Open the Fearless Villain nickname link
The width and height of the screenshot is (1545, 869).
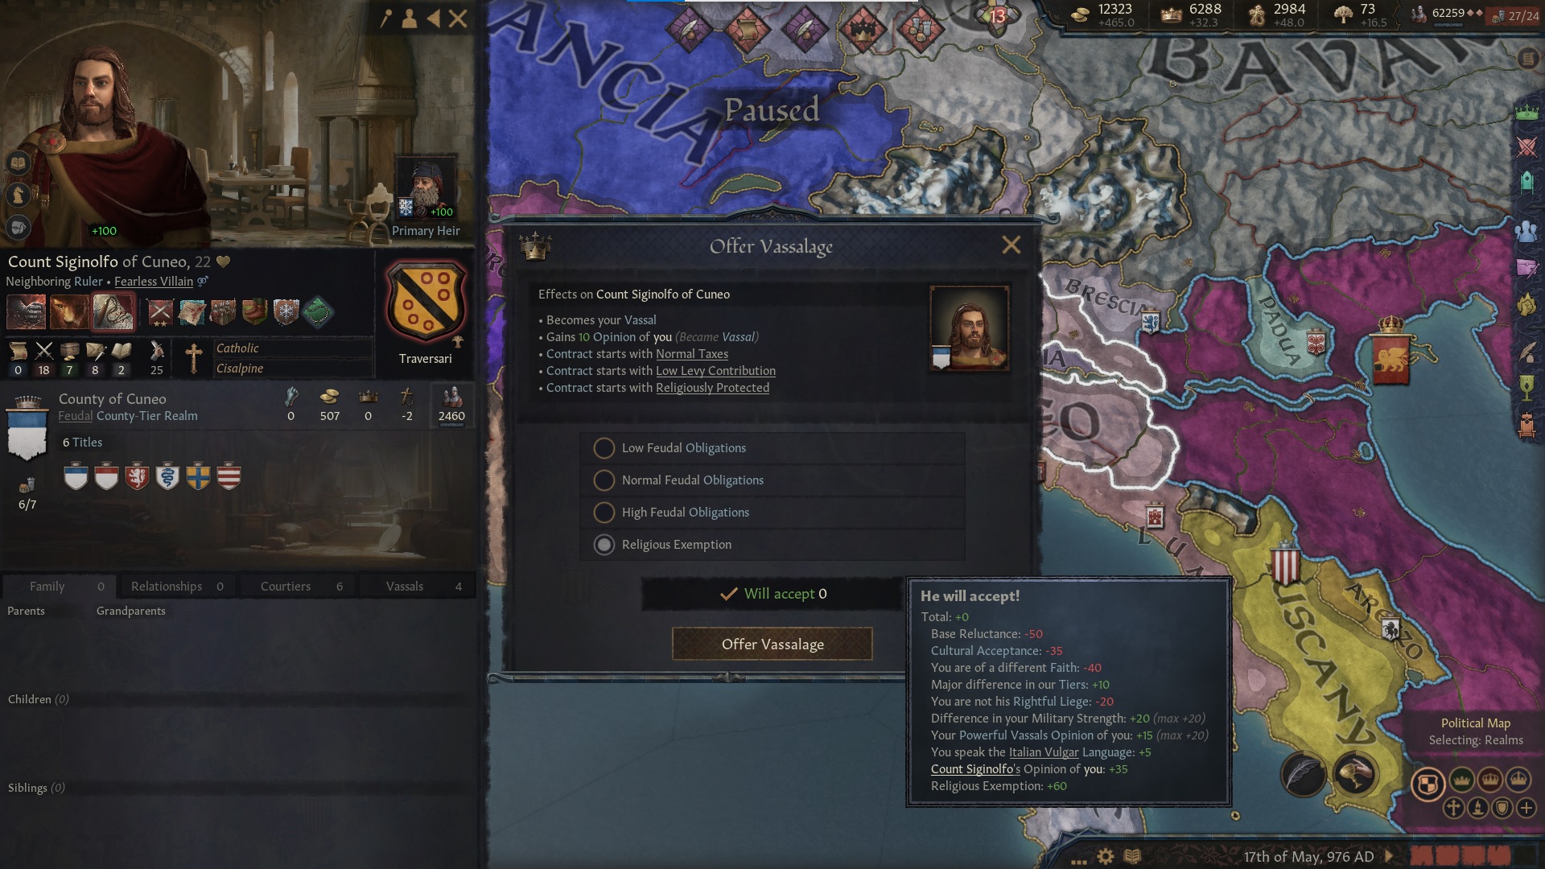point(154,282)
